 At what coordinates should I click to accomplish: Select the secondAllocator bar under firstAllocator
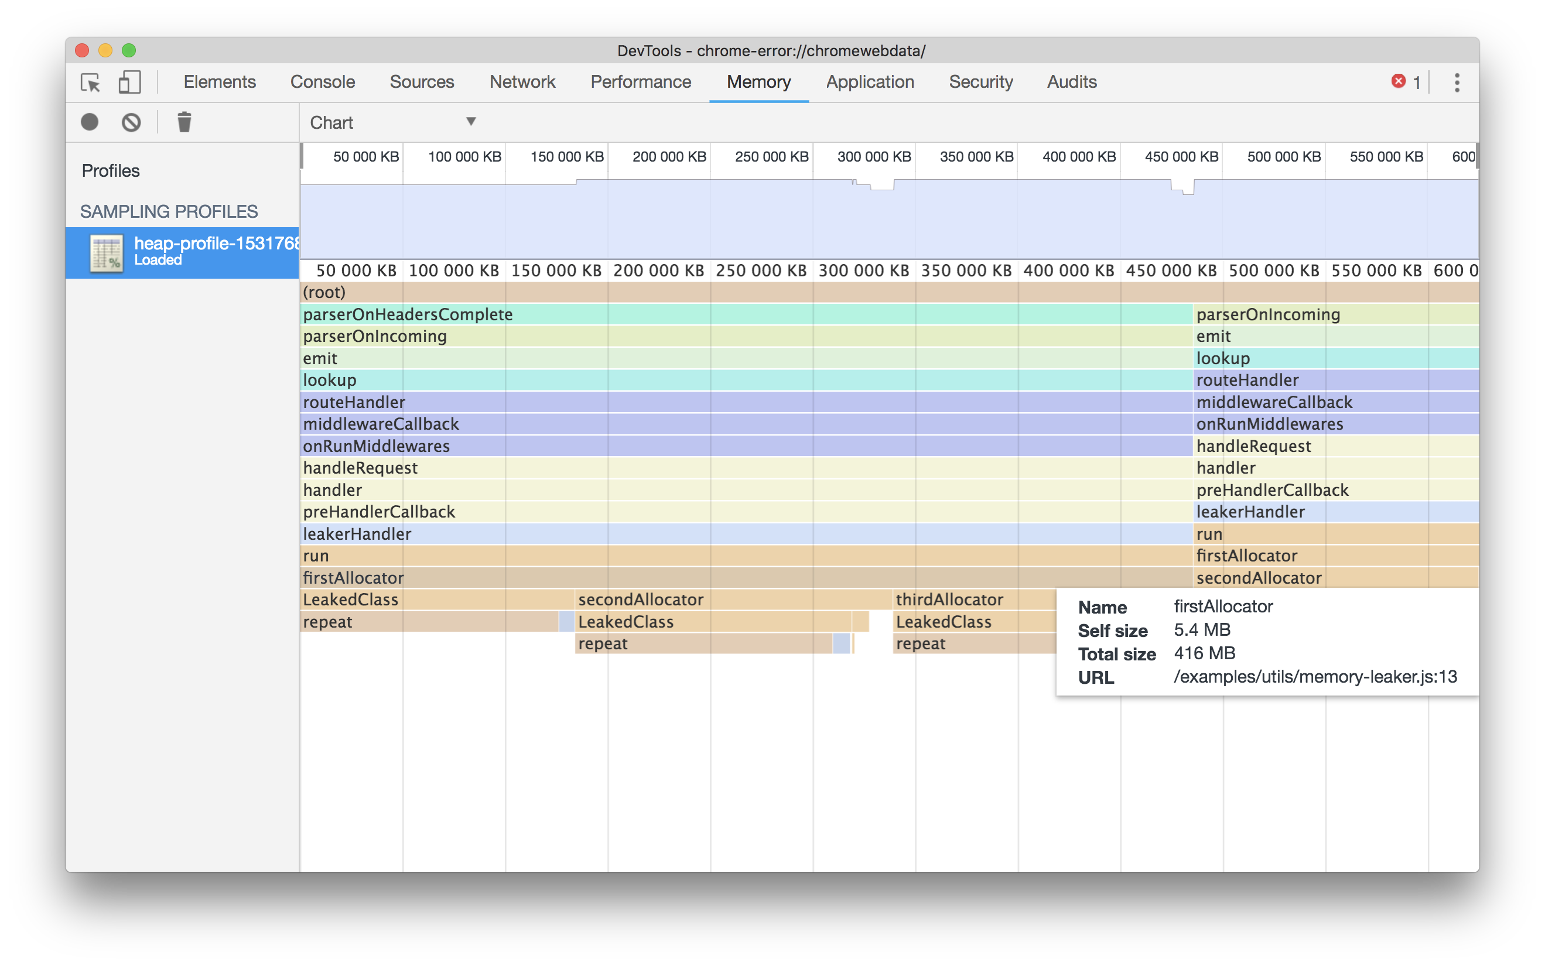[x=733, y=600]
